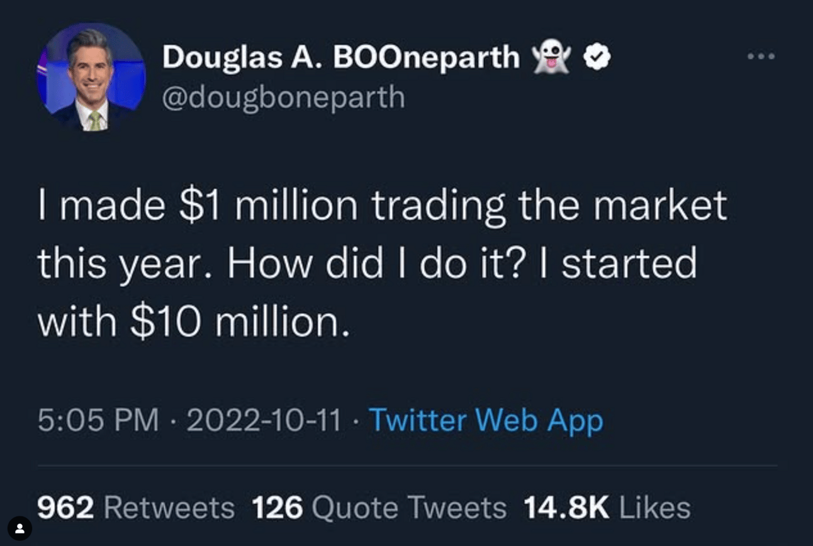
Task: Visit the @dougboneparth handle
Action: click(x=283, y=98)
